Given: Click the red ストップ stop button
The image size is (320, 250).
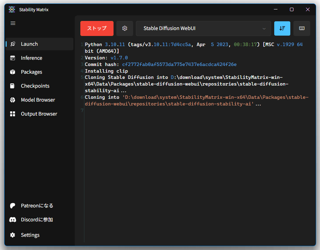Looking at the screenshot, I should tap(97, 28).
